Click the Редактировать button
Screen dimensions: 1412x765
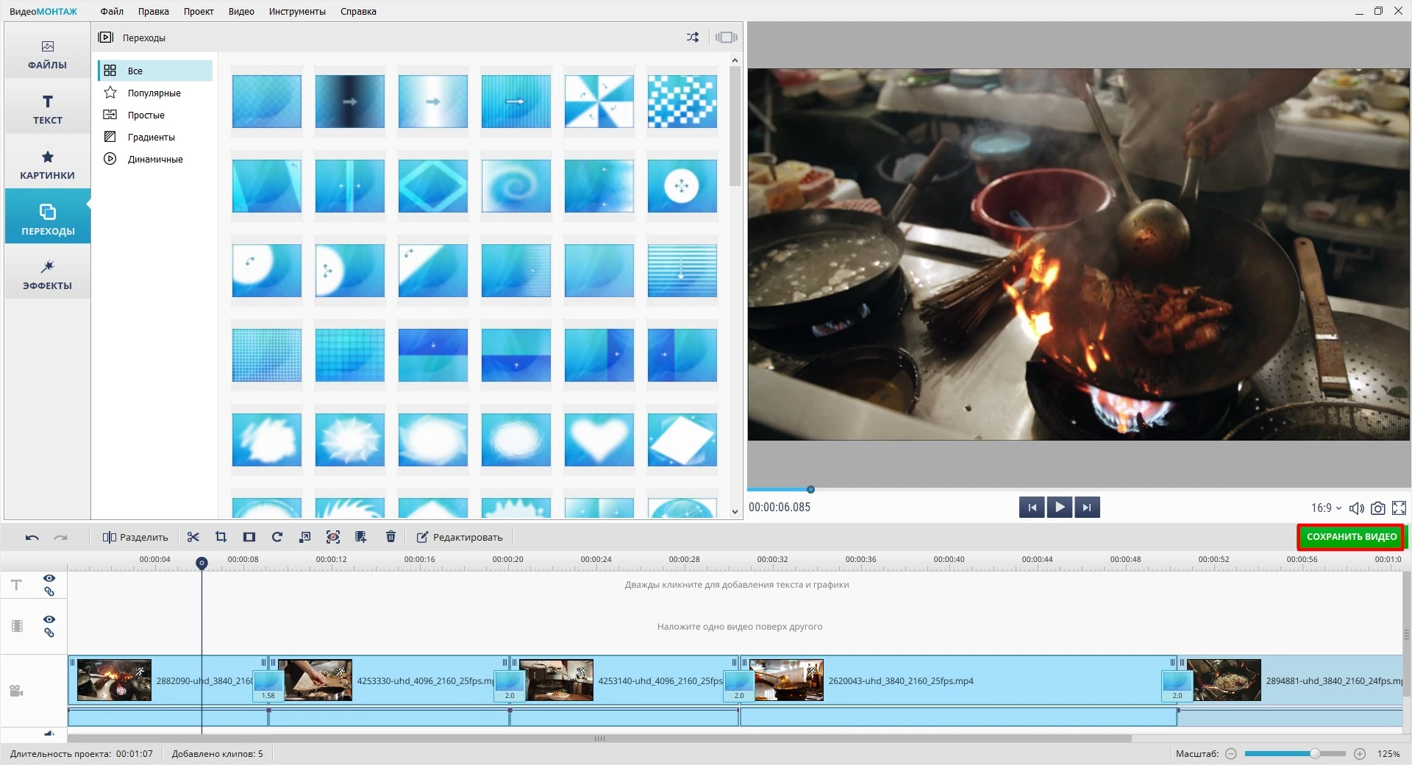click(460, 538)
